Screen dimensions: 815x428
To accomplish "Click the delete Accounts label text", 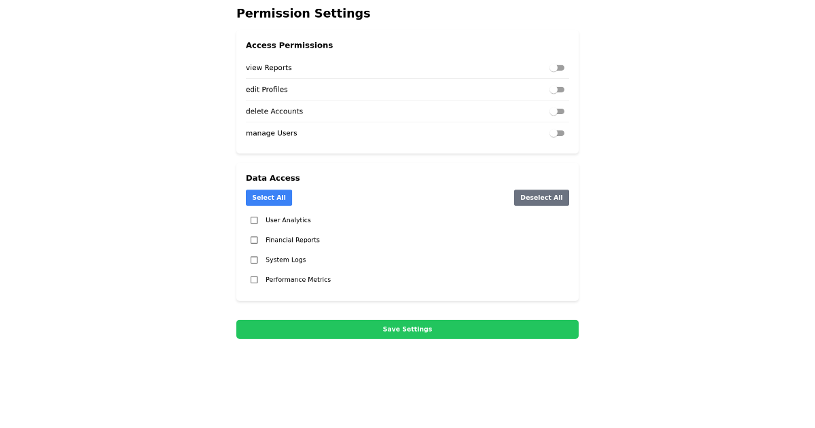I will pyautogui.click(x=274, y=111).
